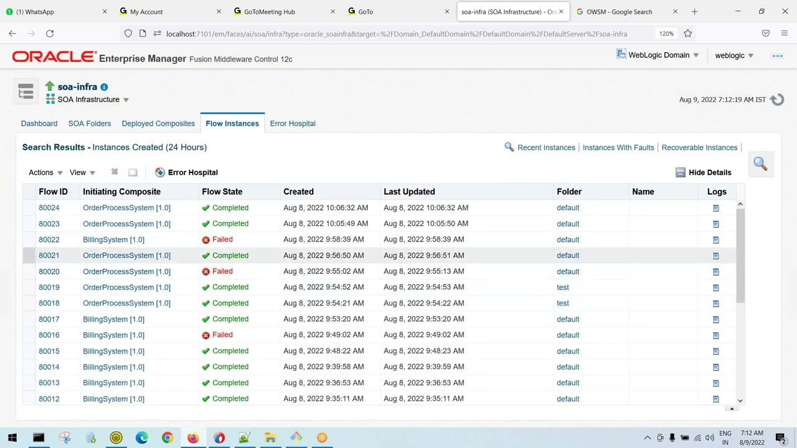Open logs for flow 80023

tap(716, 224)
